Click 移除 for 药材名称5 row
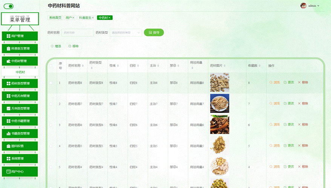Viewport: 331px width, 188px height. pyautogui.click(x=303, y=145)
